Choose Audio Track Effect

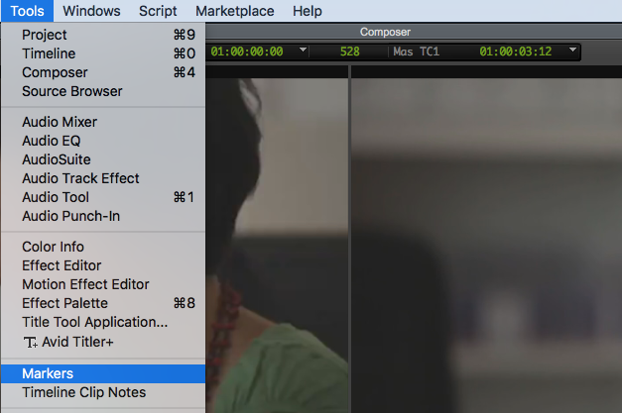(80, 178)
